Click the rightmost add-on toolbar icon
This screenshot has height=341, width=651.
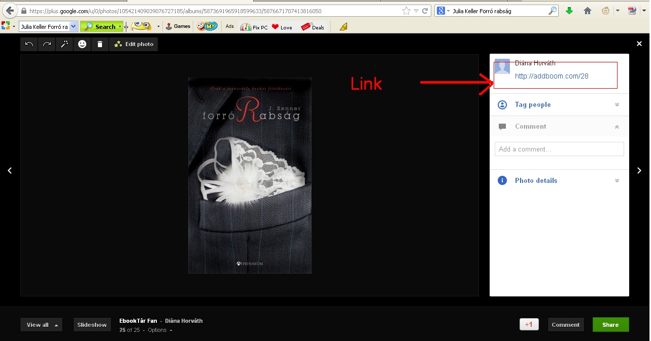point(632,11)
